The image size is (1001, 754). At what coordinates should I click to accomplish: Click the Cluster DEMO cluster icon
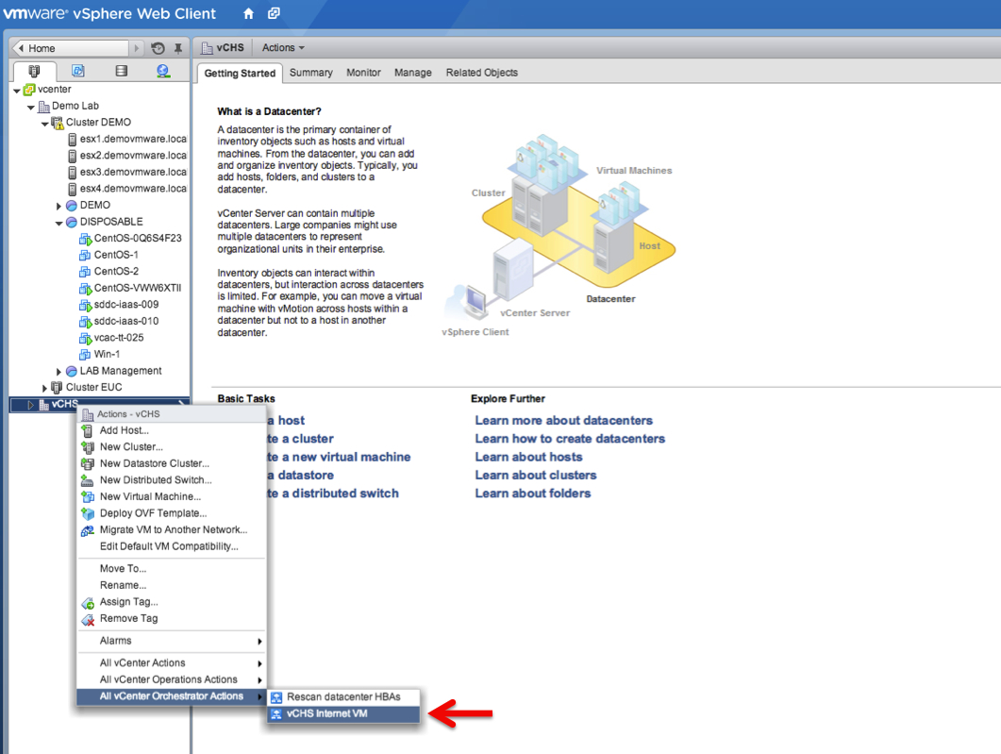coord(58,123)
